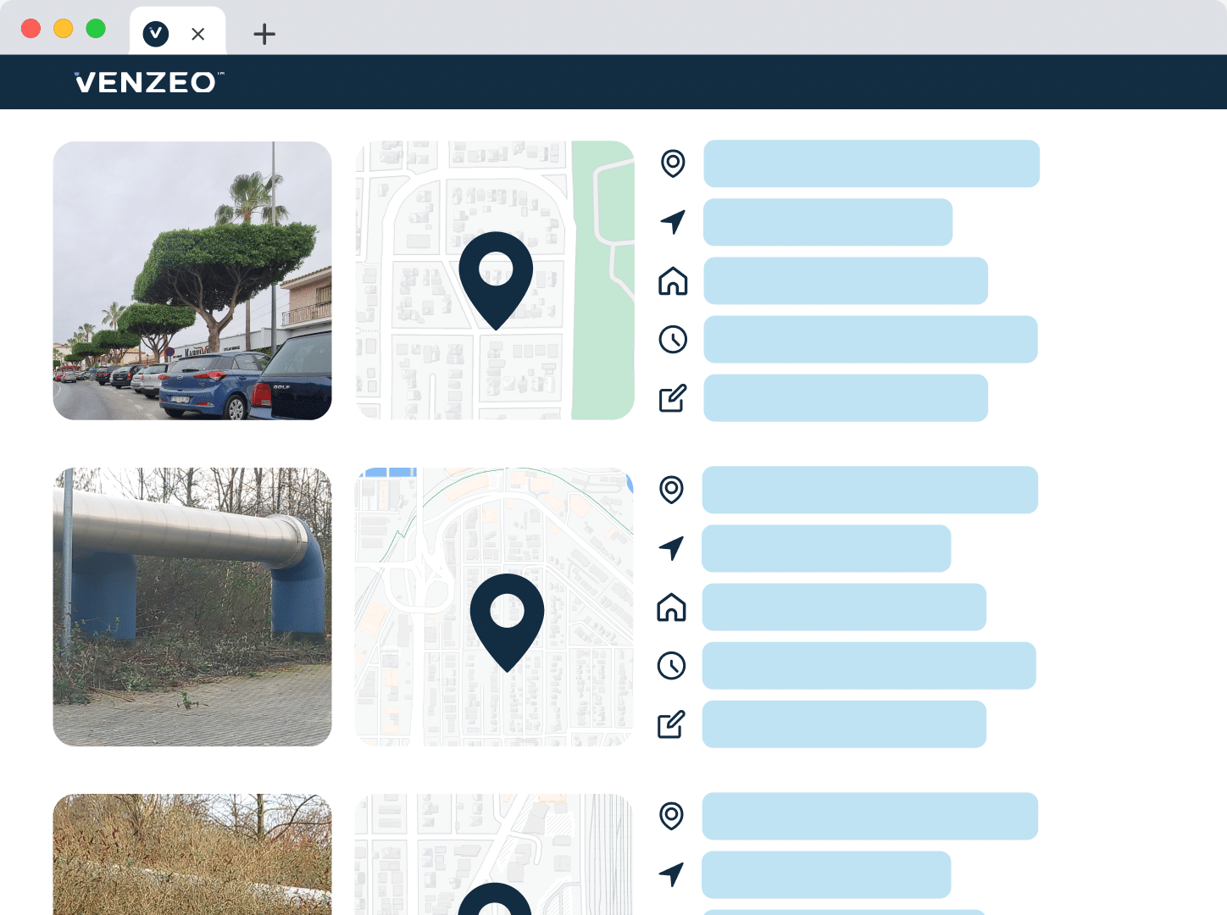Click the location pin icon in first record

pos(673,164)
